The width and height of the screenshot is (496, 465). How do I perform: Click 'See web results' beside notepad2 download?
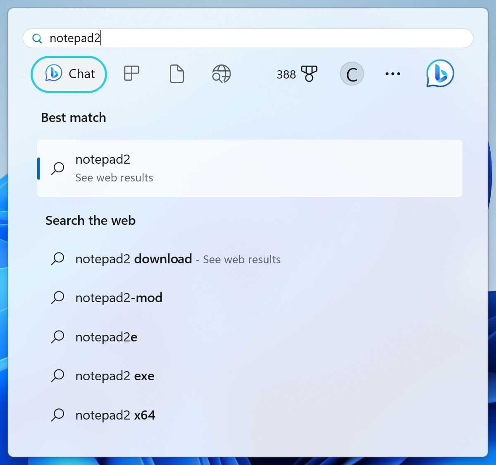pyautogui.click(x=242, y=260)
